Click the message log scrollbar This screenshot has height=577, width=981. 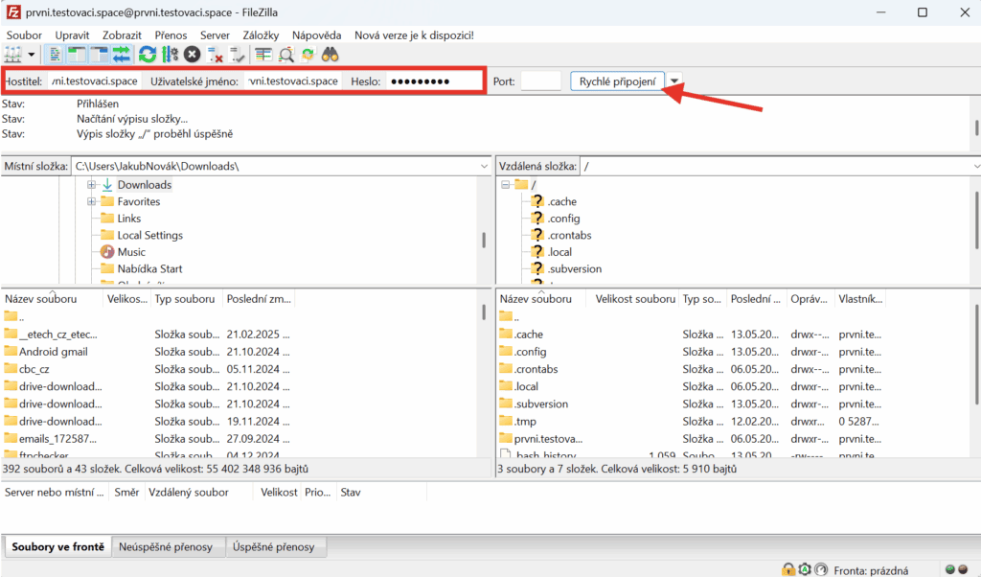[x=976, y=127]
